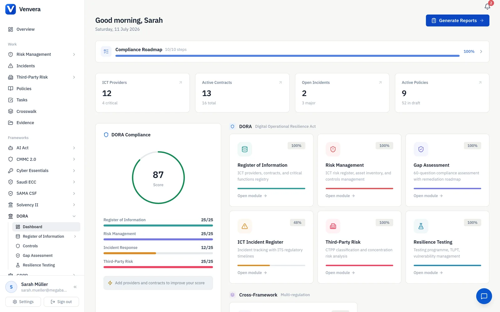Open the notifications bell icon
The height and width of the screenshot is (312, 500).
click(487, 6)
